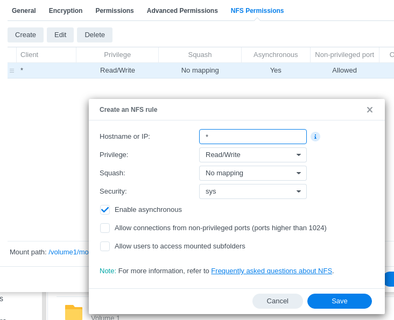Click the Hostname or IP input field
This screenshot has height=320, width=394.
252,137
